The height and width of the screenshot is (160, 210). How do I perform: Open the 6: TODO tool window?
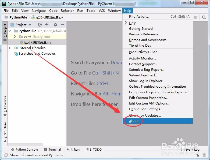pyautogui.click(x=94, y=150)
